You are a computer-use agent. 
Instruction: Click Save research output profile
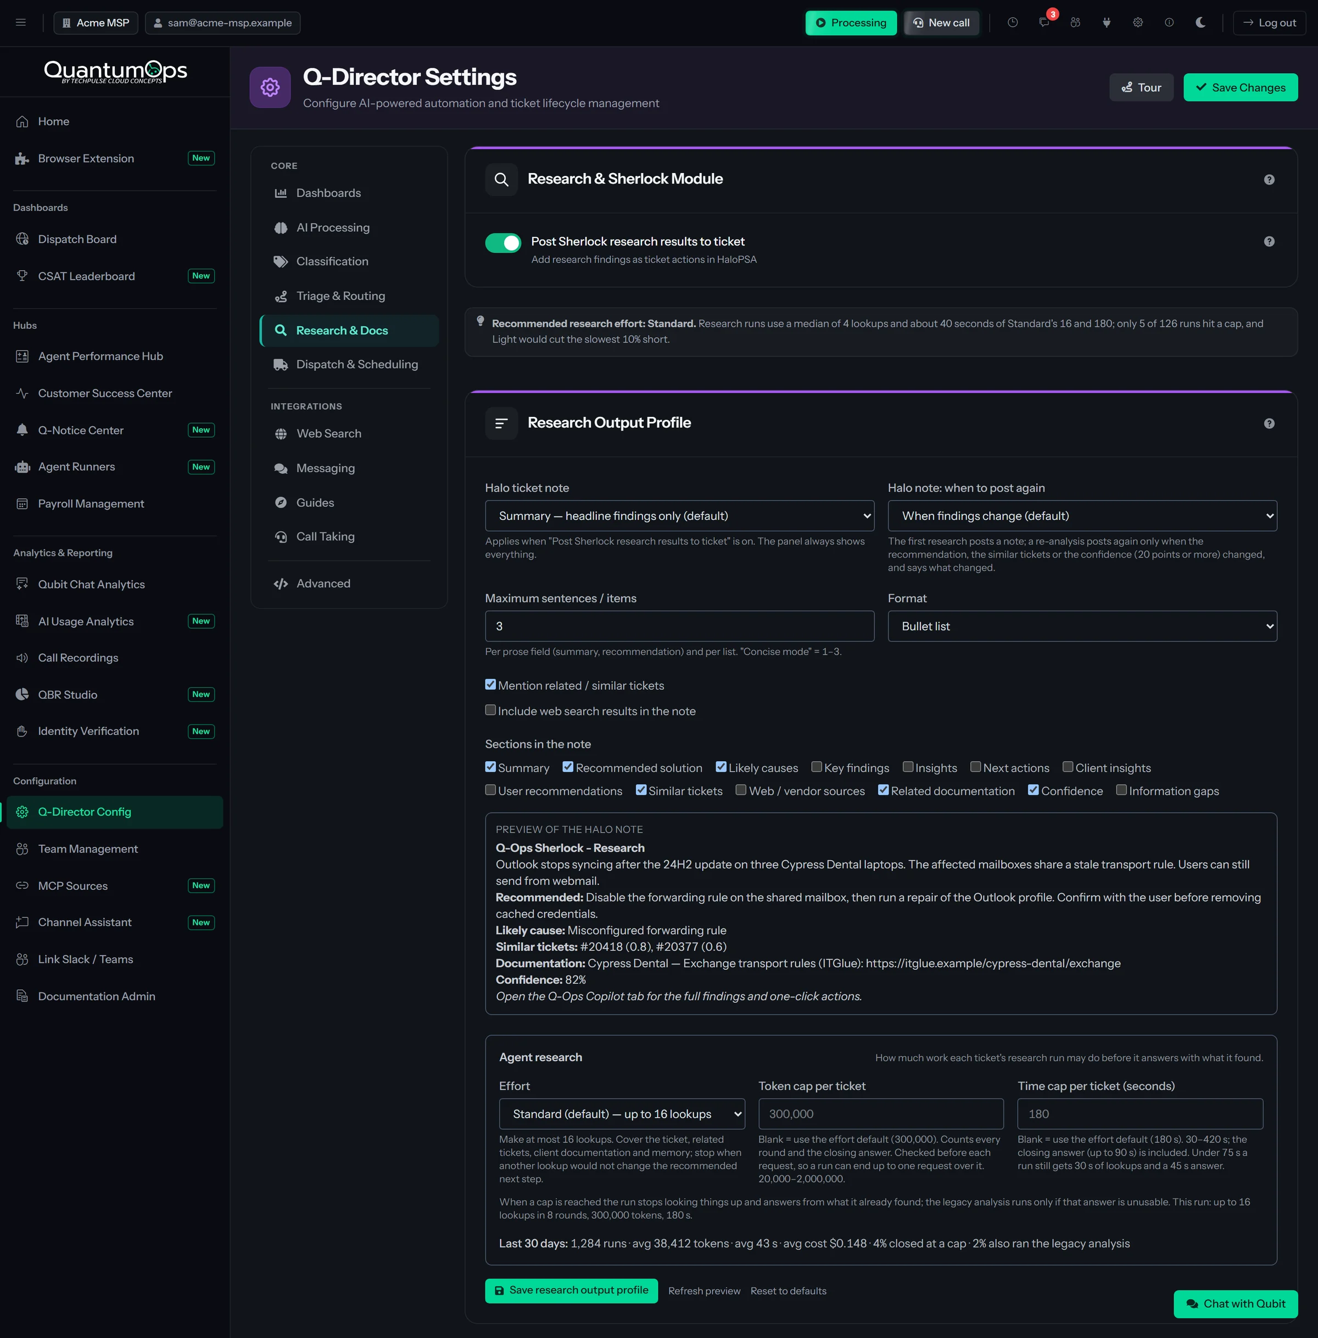click(571, 1290)
